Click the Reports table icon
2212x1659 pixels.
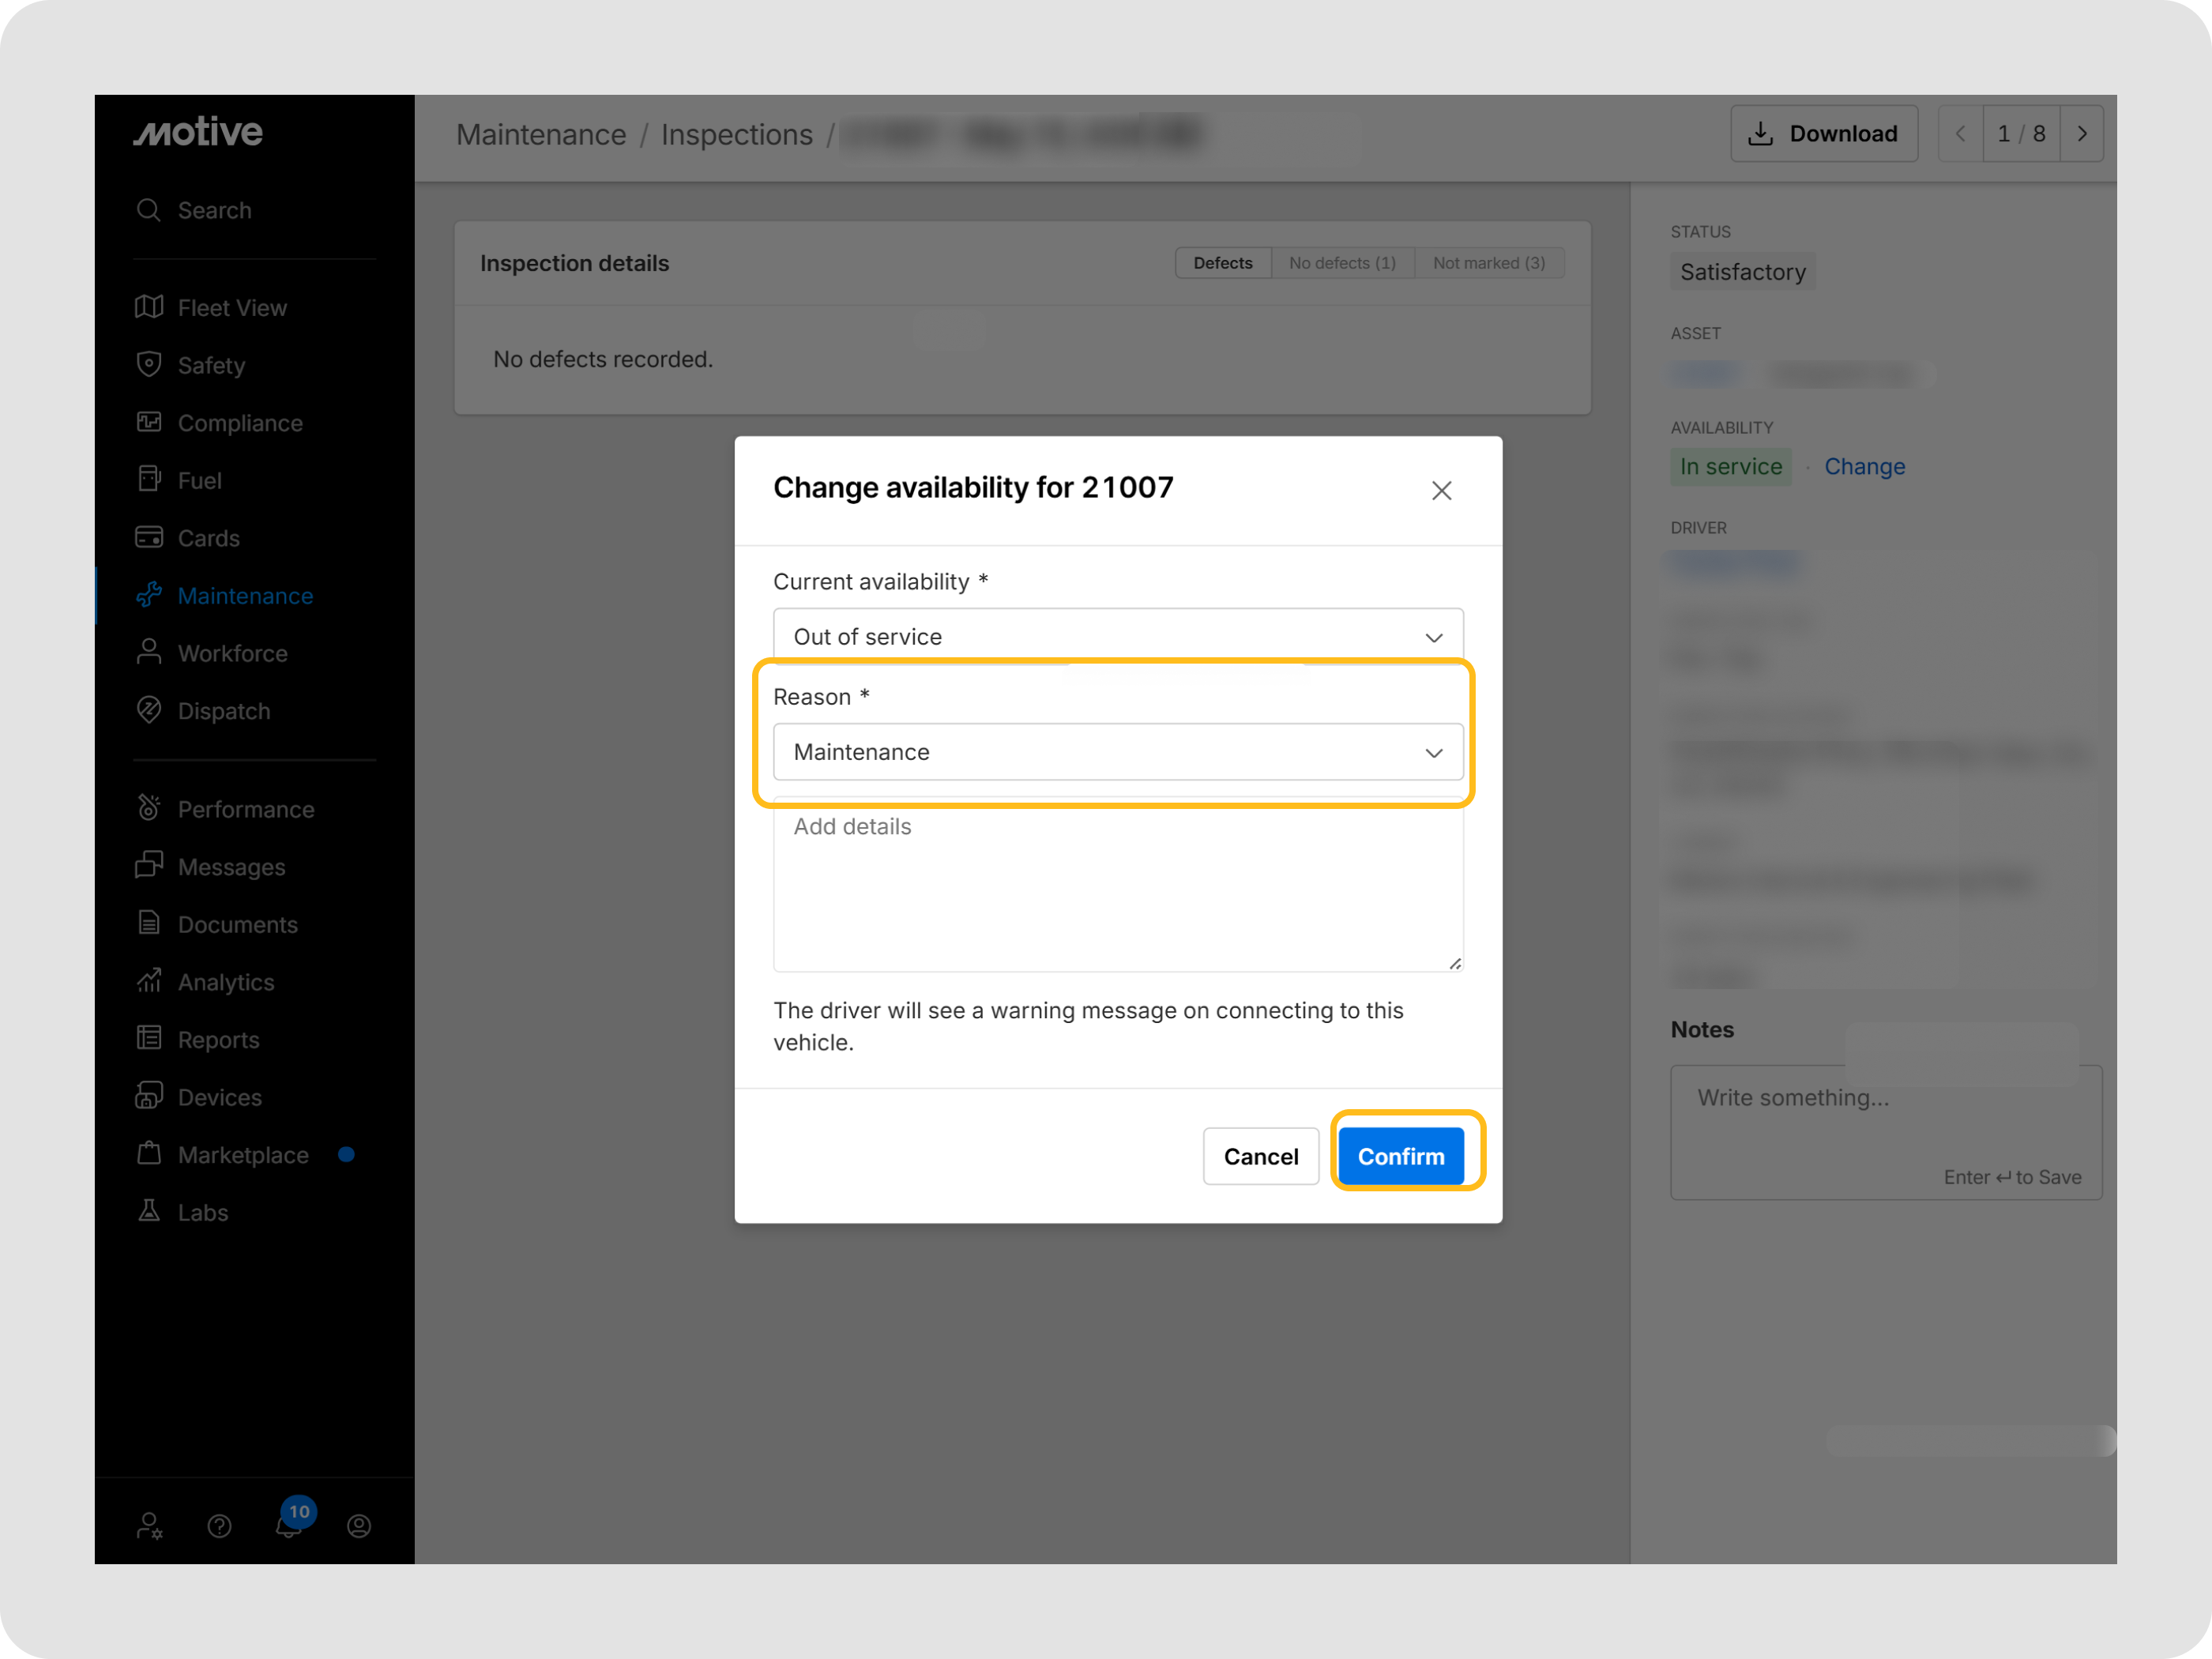pyautogui.click(x=149, y=1039)
